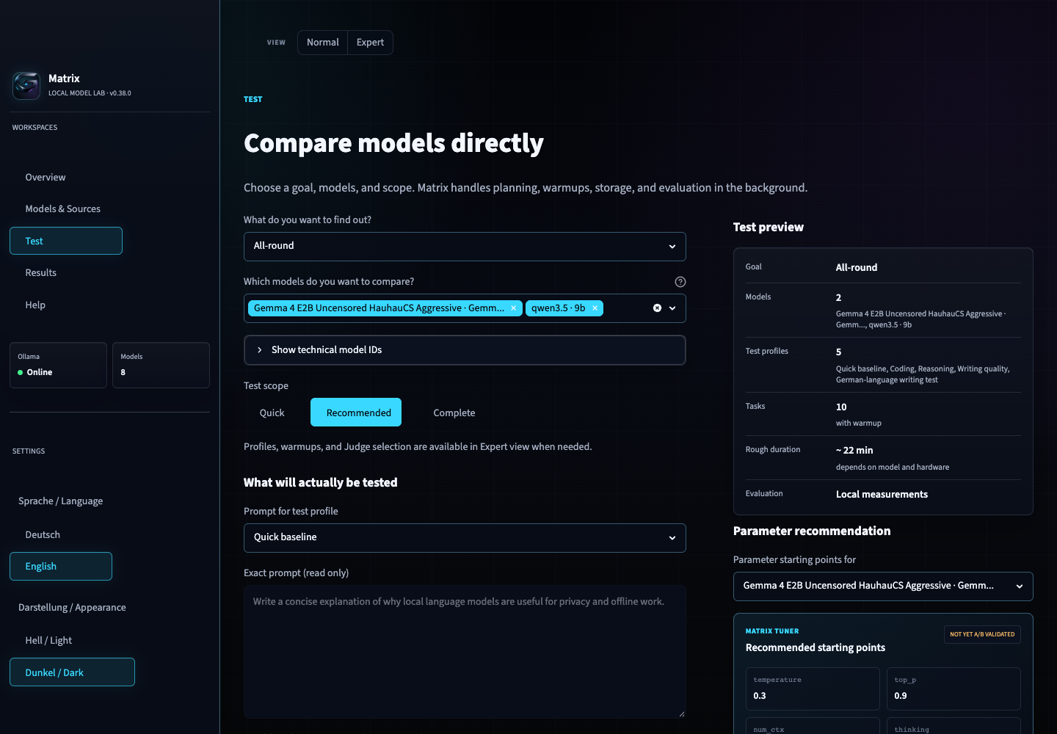The width and height of the screenshot is (1057, 734).
Task: Switch appearance to Hell / Light
Action: pos(48,640)
